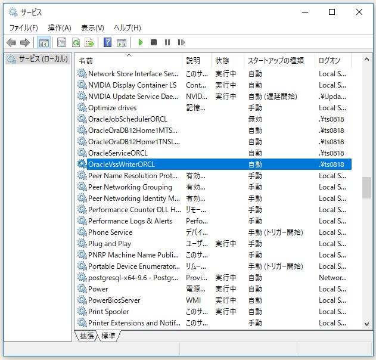Click the scrollbar up arrow
376x360 pixels.
pos(366,59)
